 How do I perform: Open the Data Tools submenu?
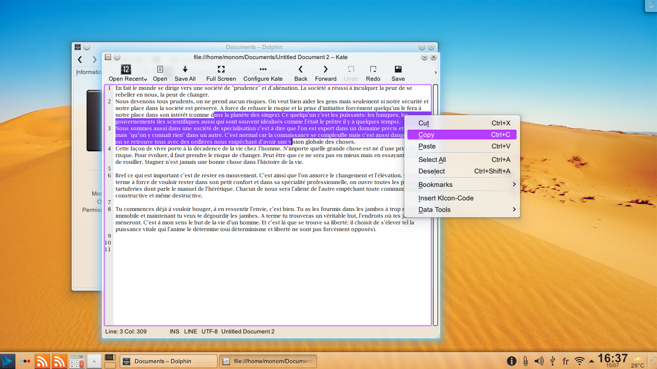462,209
